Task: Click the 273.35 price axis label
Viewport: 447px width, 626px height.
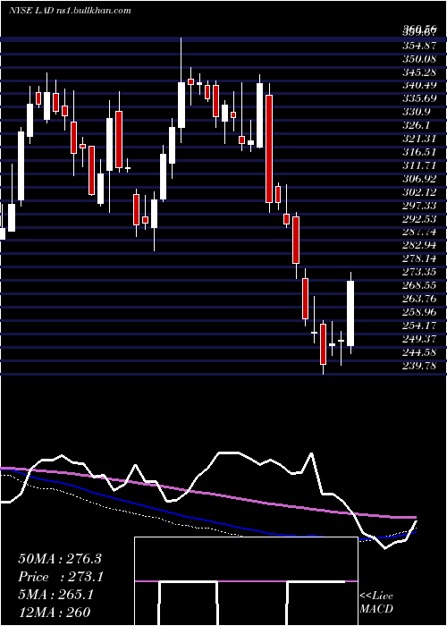Action: 419,272
